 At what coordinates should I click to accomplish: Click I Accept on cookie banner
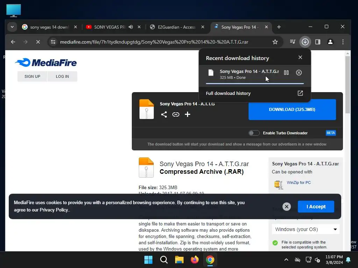coord(316,207)
